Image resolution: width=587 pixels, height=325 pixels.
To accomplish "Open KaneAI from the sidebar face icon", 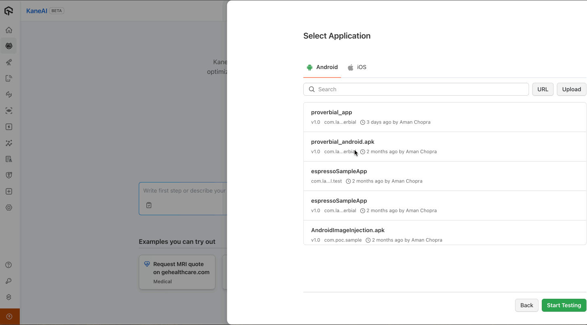I will [x=9, y=46].
